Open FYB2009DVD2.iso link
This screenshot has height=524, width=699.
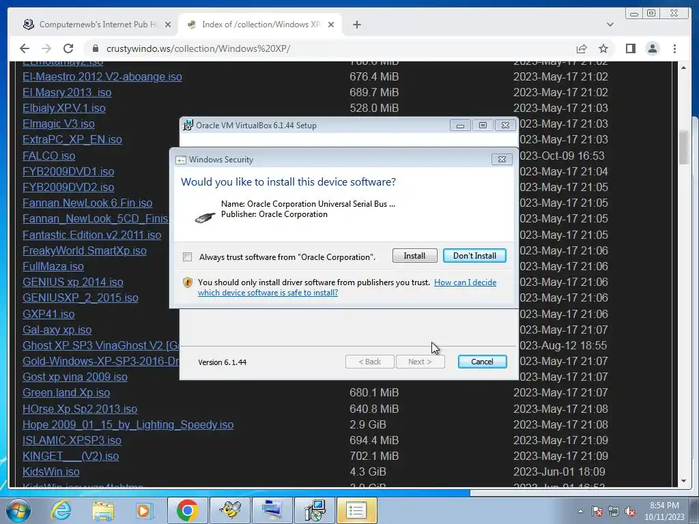pos(68,187)
